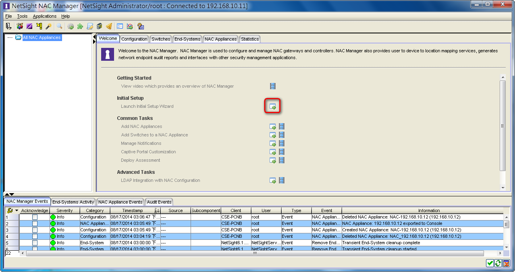Open the Audit Events tab

coord(159,202)
